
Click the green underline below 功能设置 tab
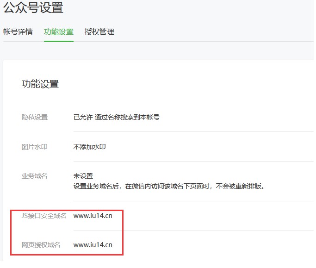59,41
